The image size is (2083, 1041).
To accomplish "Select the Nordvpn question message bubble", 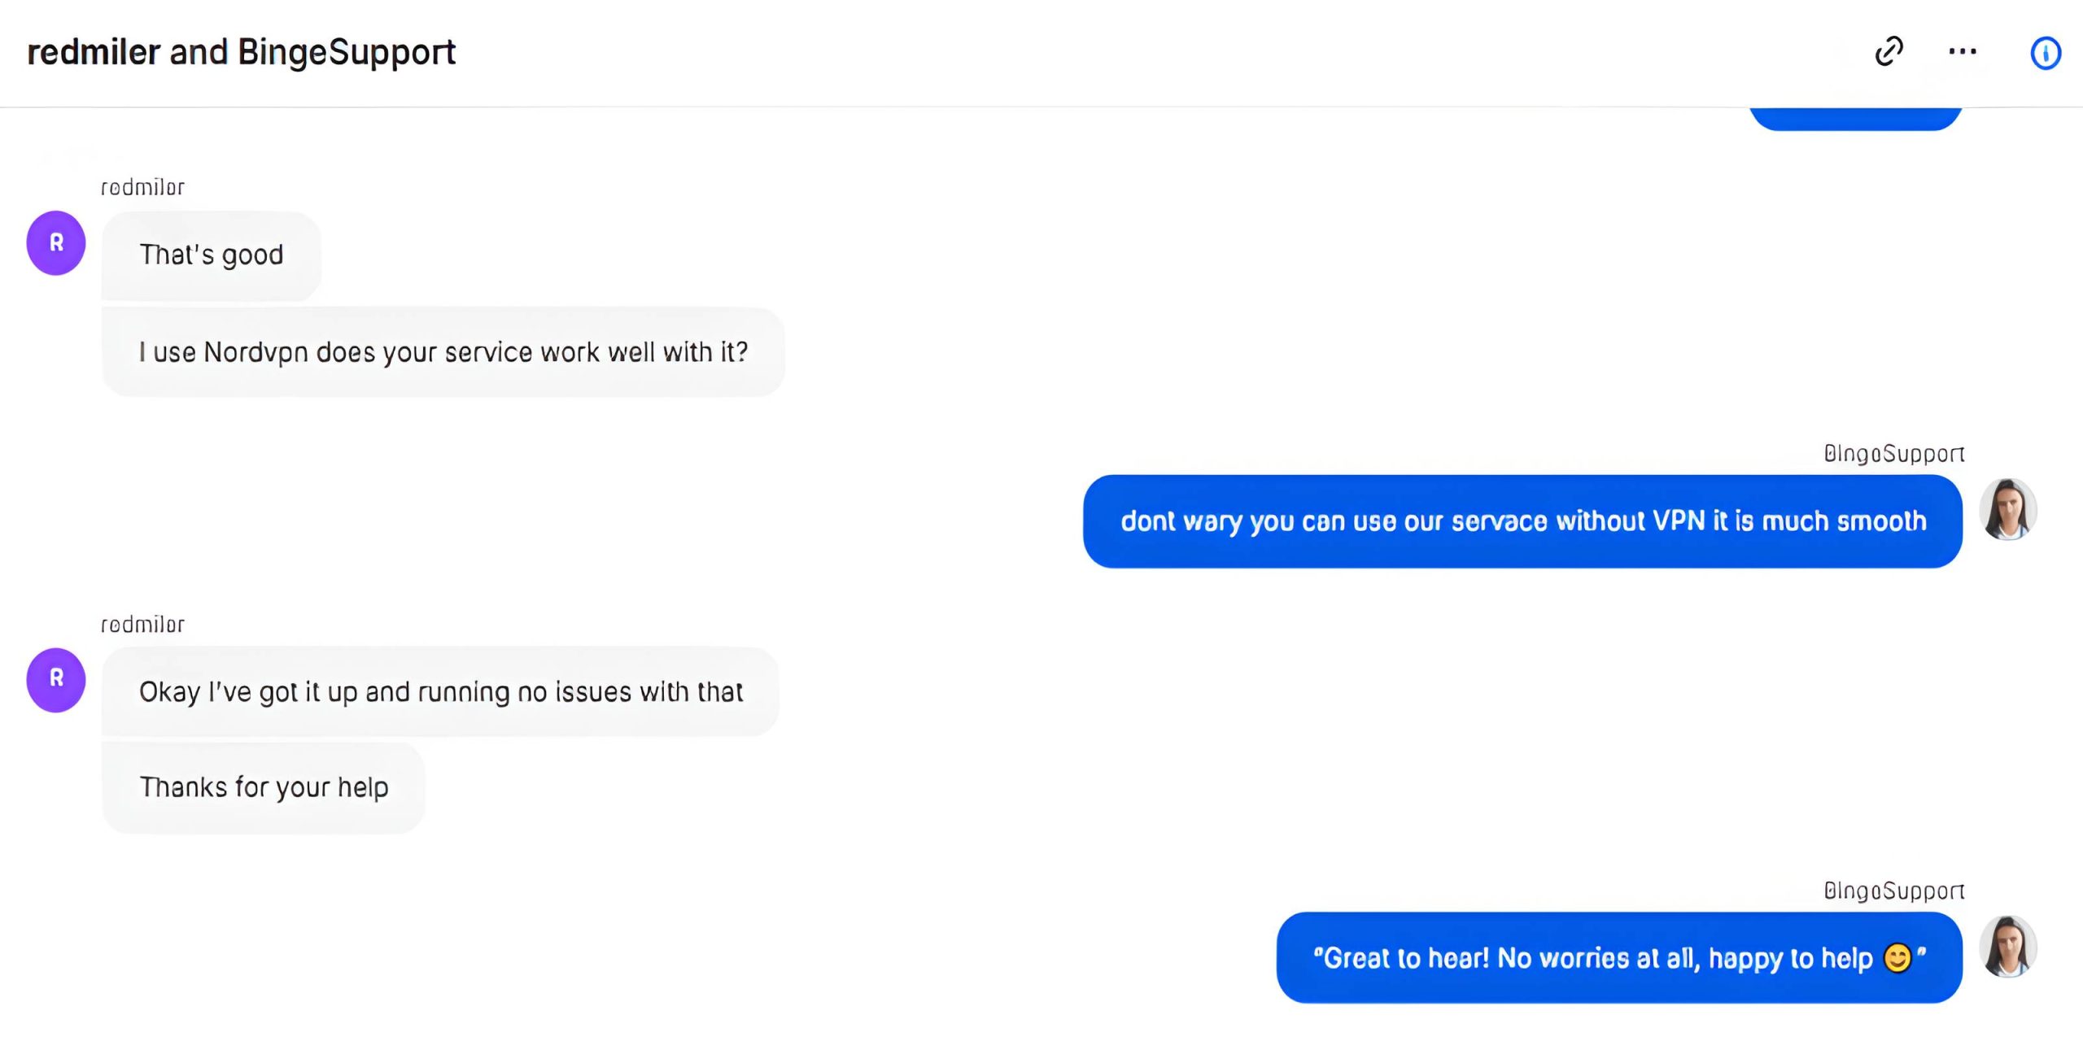I will [x=443, y=352].
